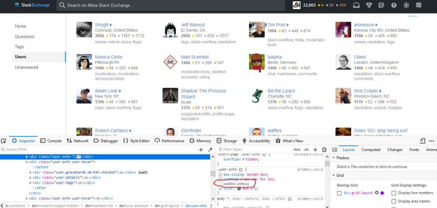
Task: Open the Style Editor tab
Action: (136, 141)
